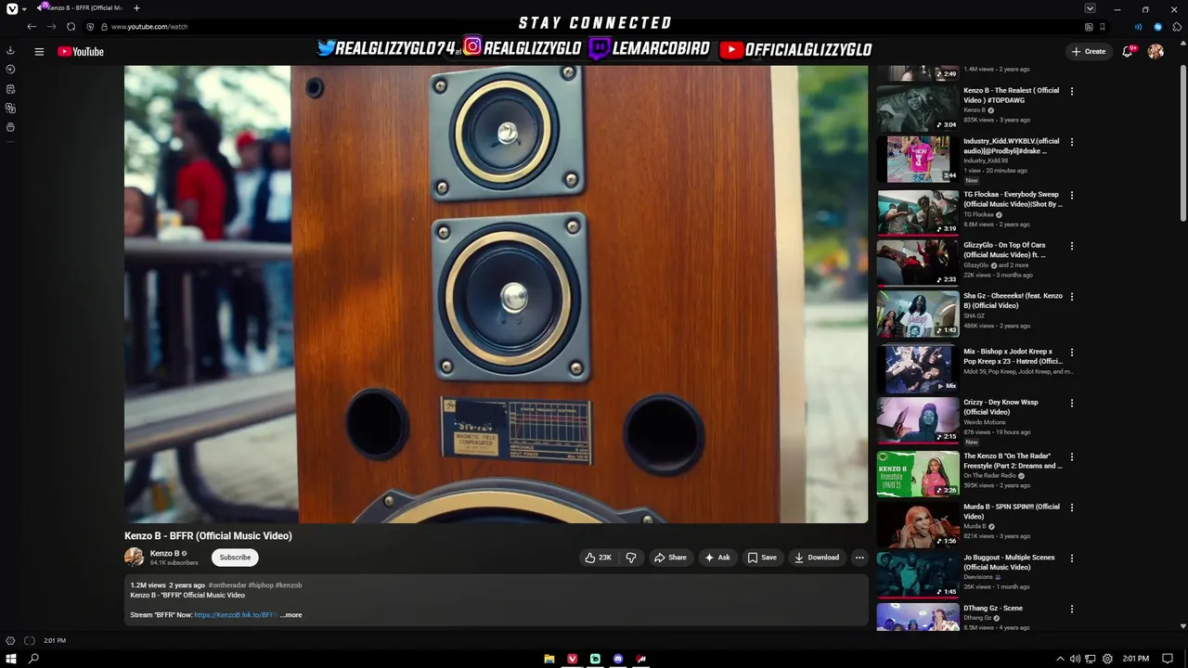This screenshot has width=1188, height=668.
Task: Open Mix Bishop x Jodot Kreep thumbnail
Action: coord(918,369)
